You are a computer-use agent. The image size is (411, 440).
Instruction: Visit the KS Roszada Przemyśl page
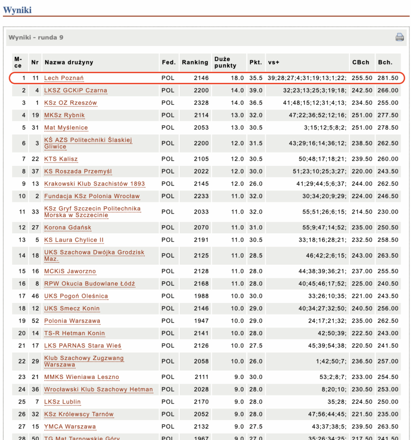coord(78,171)
